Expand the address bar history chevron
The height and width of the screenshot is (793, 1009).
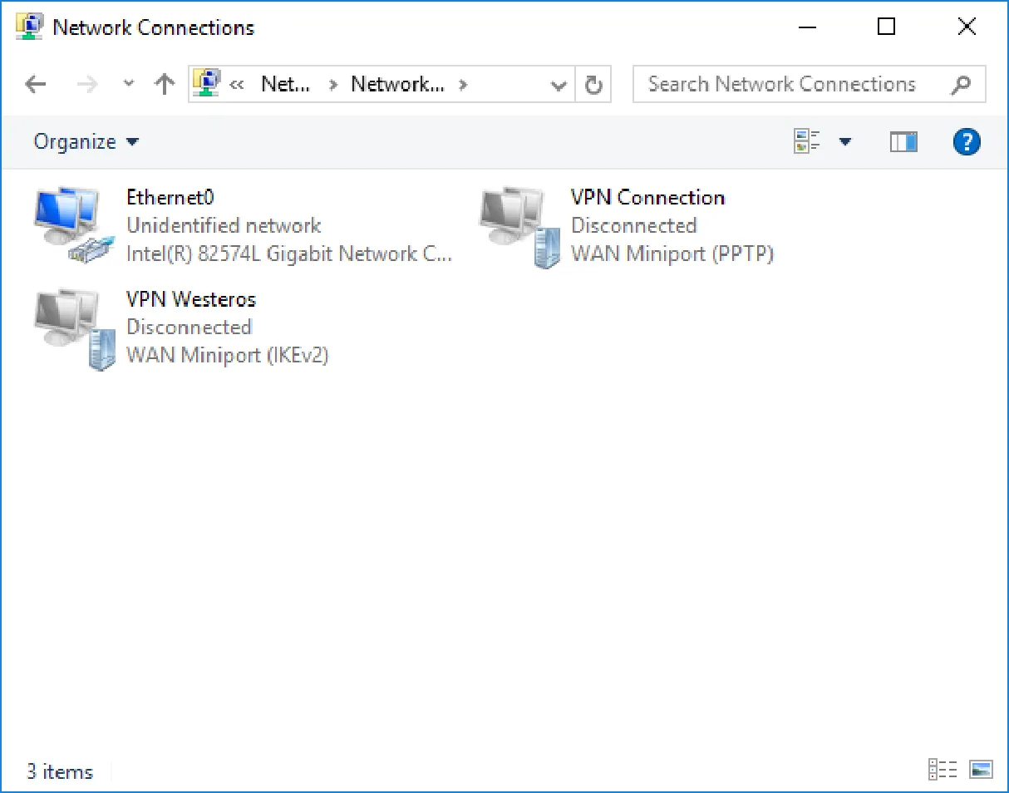click(559, 85)
